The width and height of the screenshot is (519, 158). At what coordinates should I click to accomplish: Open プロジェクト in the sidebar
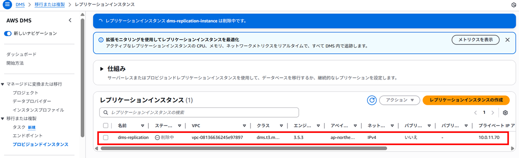[x=26, y=93]
